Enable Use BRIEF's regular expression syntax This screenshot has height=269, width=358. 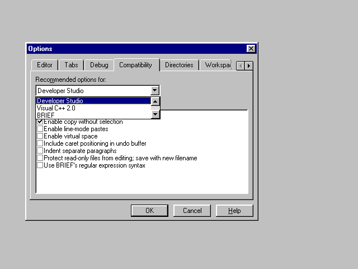click(x=40, y=165)
